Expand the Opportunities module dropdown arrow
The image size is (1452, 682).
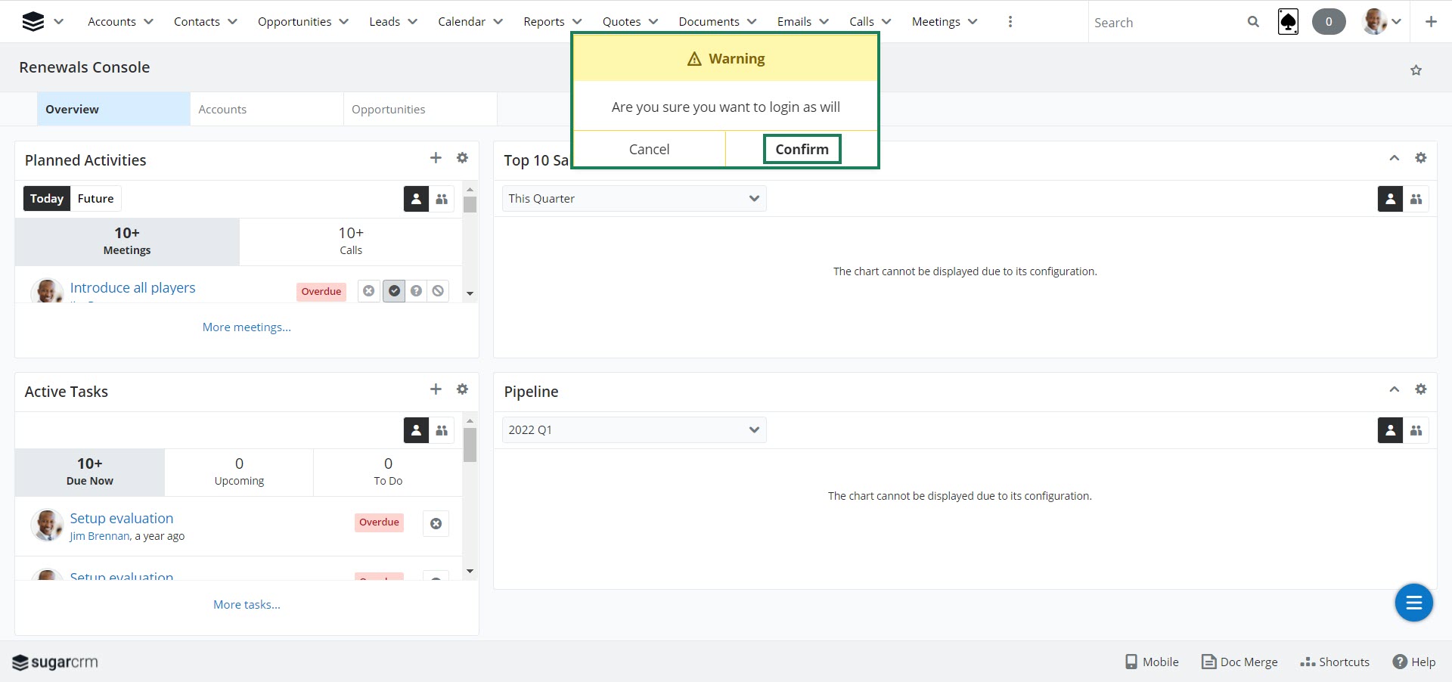(x=343, y=22)
